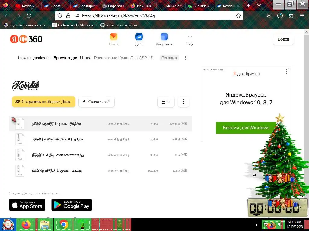Open the Почта mail service icon
309x231 pixels.
click(114, 39)
